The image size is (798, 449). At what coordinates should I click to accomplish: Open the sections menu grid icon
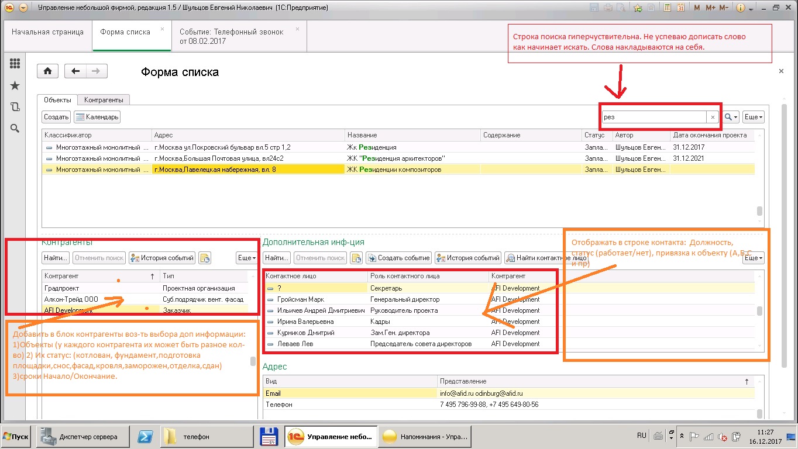click(15, 64)
